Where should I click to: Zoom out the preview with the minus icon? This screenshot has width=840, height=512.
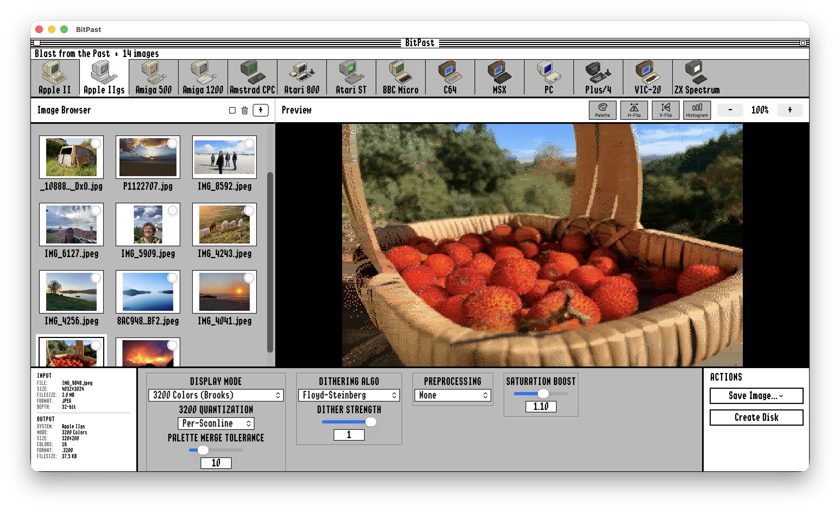point(730,110)
